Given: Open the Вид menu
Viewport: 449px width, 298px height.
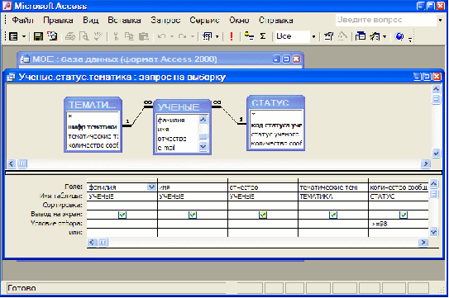Looking at the screenshot, I should click(91, 21).
